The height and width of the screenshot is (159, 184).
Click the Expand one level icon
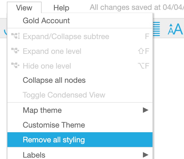tap(15, 51)
